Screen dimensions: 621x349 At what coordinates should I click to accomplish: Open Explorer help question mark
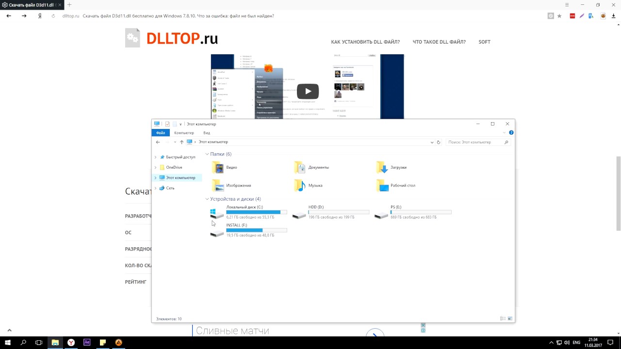(511, 132)
